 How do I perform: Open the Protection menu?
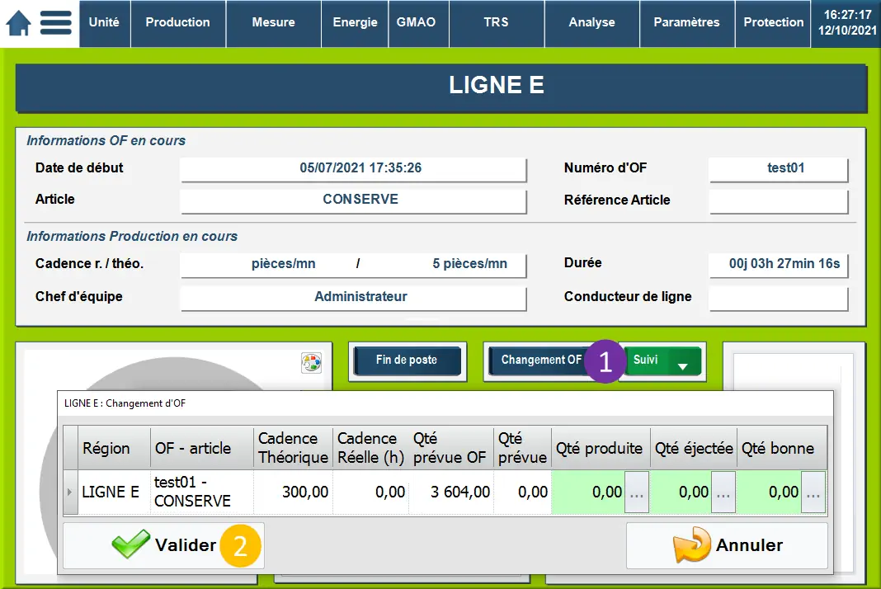click(774, 23)
